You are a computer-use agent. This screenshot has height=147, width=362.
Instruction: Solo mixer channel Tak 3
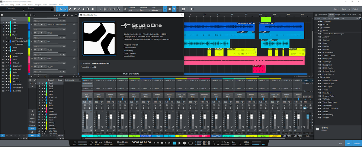click(113, 105)
